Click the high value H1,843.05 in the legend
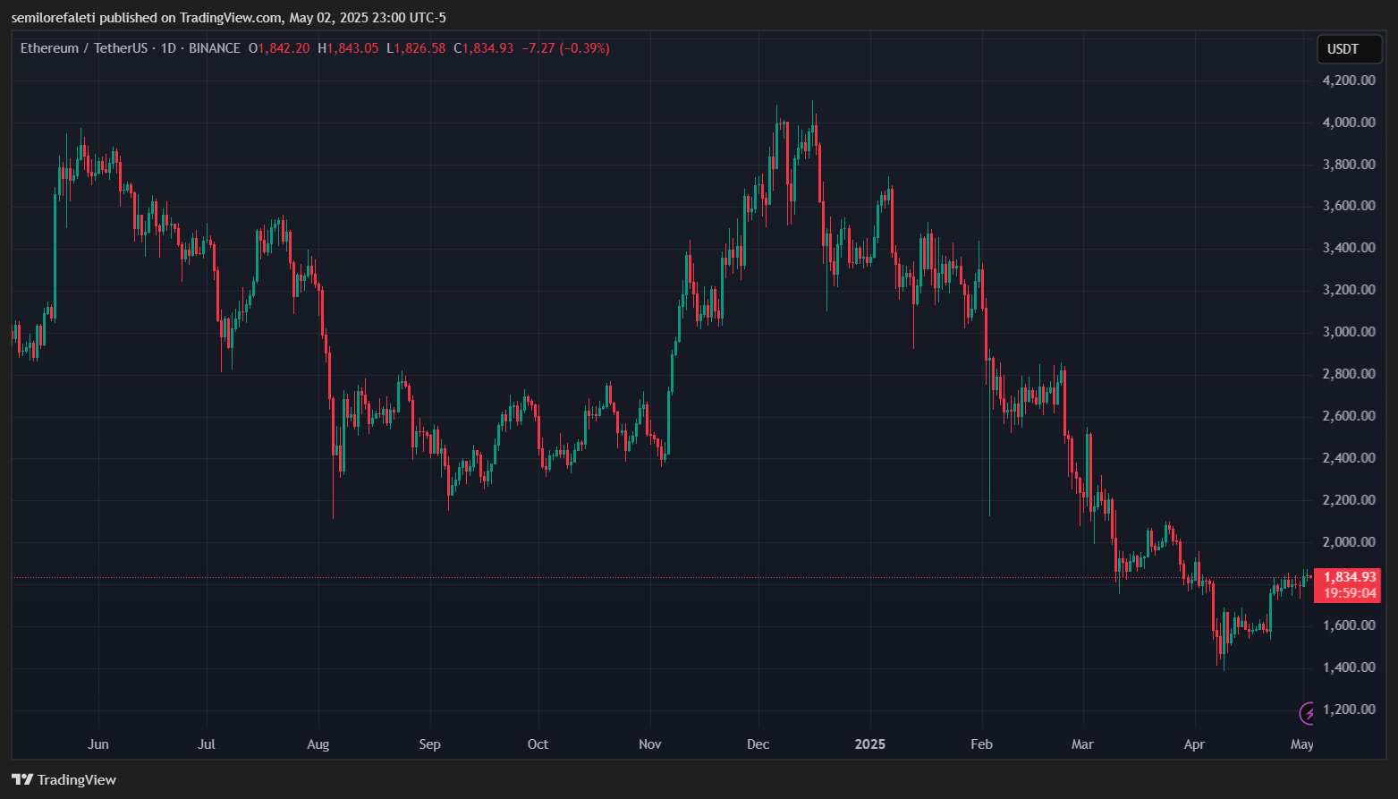Viewport: 1398px width, 799px height. point(349,48)
